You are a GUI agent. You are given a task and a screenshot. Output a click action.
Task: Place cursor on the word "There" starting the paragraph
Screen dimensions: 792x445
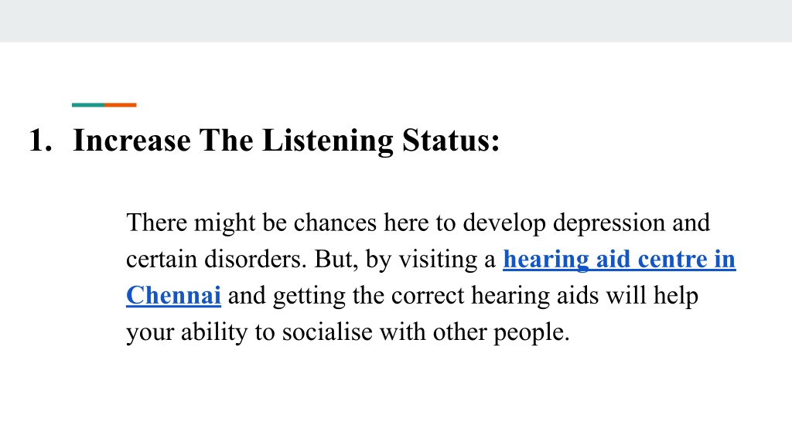coord(156,222)
